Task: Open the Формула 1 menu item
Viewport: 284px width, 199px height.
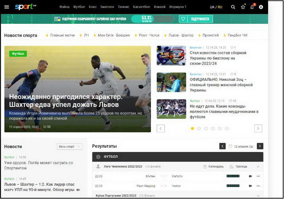Action: pos(177,7)
